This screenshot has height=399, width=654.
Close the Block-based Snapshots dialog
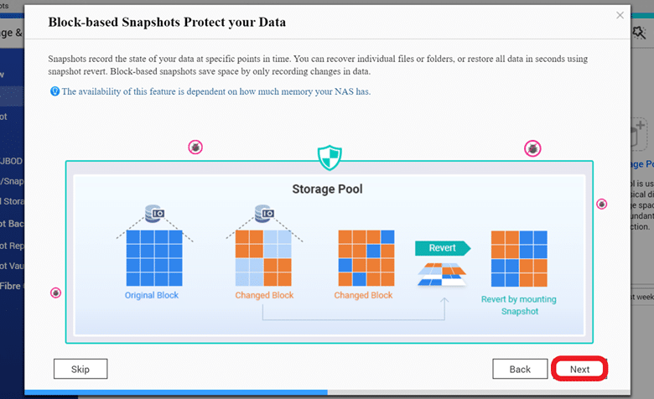point(620,15)
